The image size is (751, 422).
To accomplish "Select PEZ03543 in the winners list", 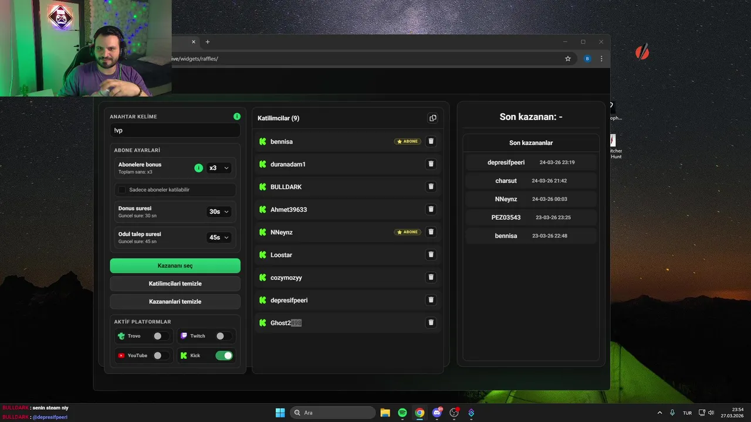I will [506, 217].
